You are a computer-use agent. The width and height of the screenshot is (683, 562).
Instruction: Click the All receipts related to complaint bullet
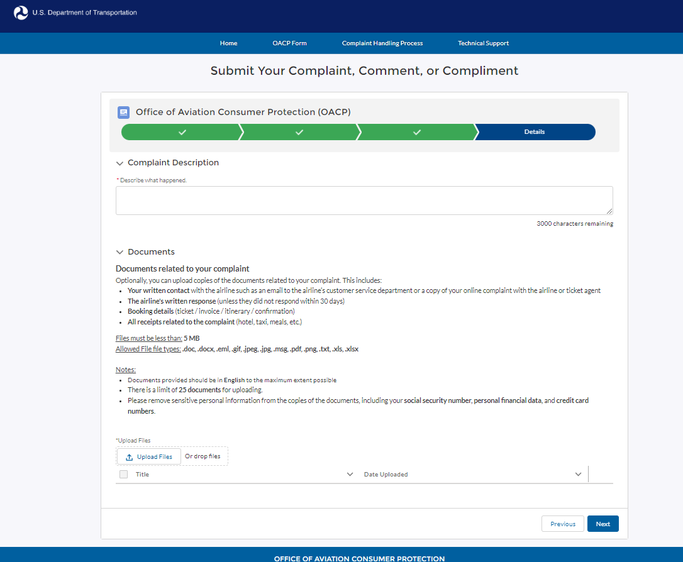214,322
